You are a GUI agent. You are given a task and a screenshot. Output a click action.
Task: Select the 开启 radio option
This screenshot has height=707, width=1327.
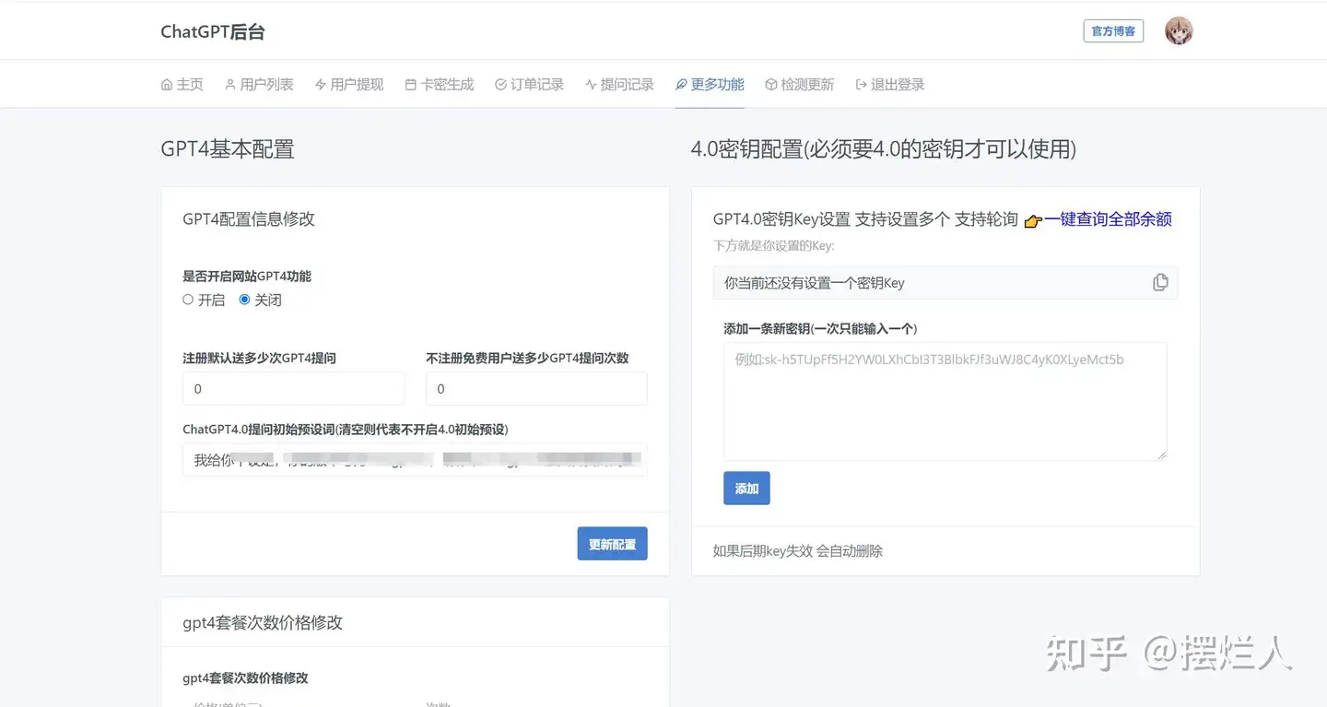pyautogui.click(x=188, y=300)
